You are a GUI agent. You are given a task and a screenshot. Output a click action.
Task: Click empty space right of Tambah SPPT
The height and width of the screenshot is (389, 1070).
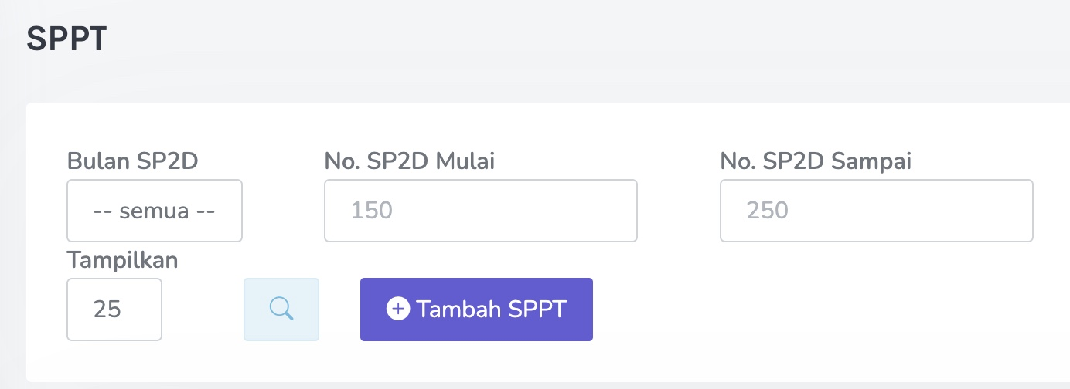tap(773, 310)
